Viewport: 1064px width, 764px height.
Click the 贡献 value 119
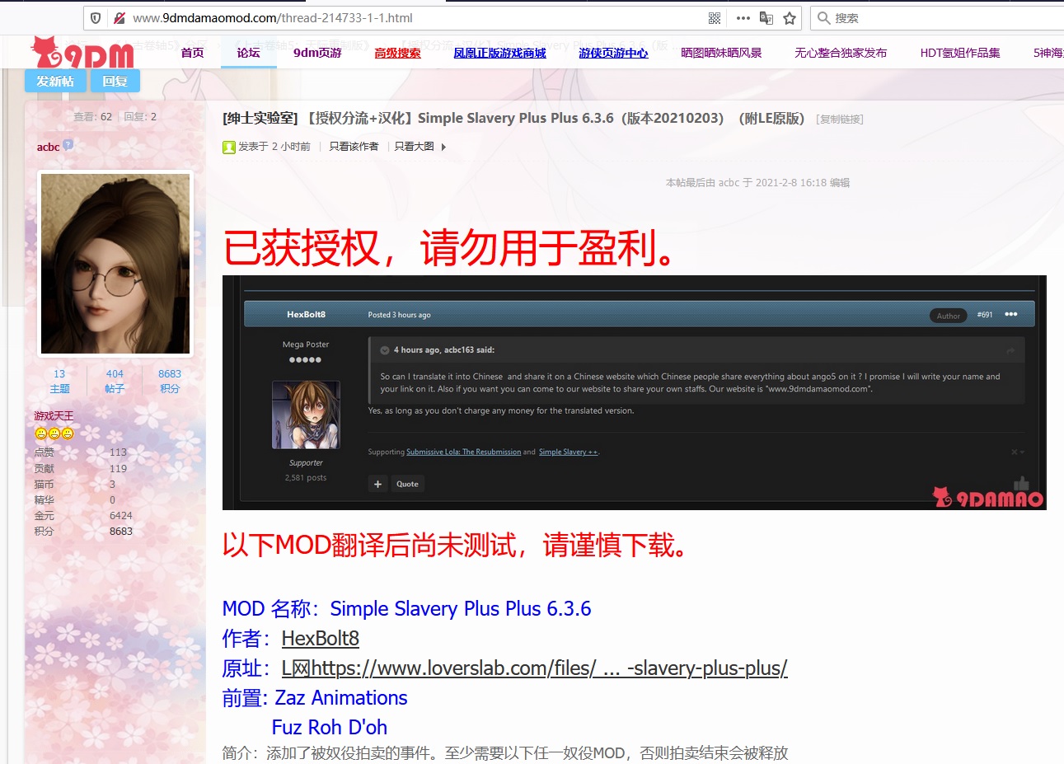[x=118, y=468]
